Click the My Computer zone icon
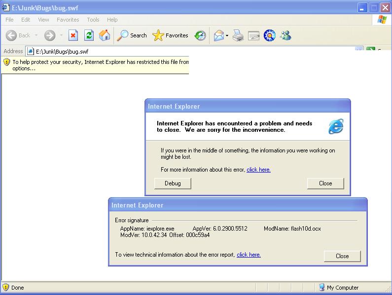This screenshot has height=295, width=392. 322,287
